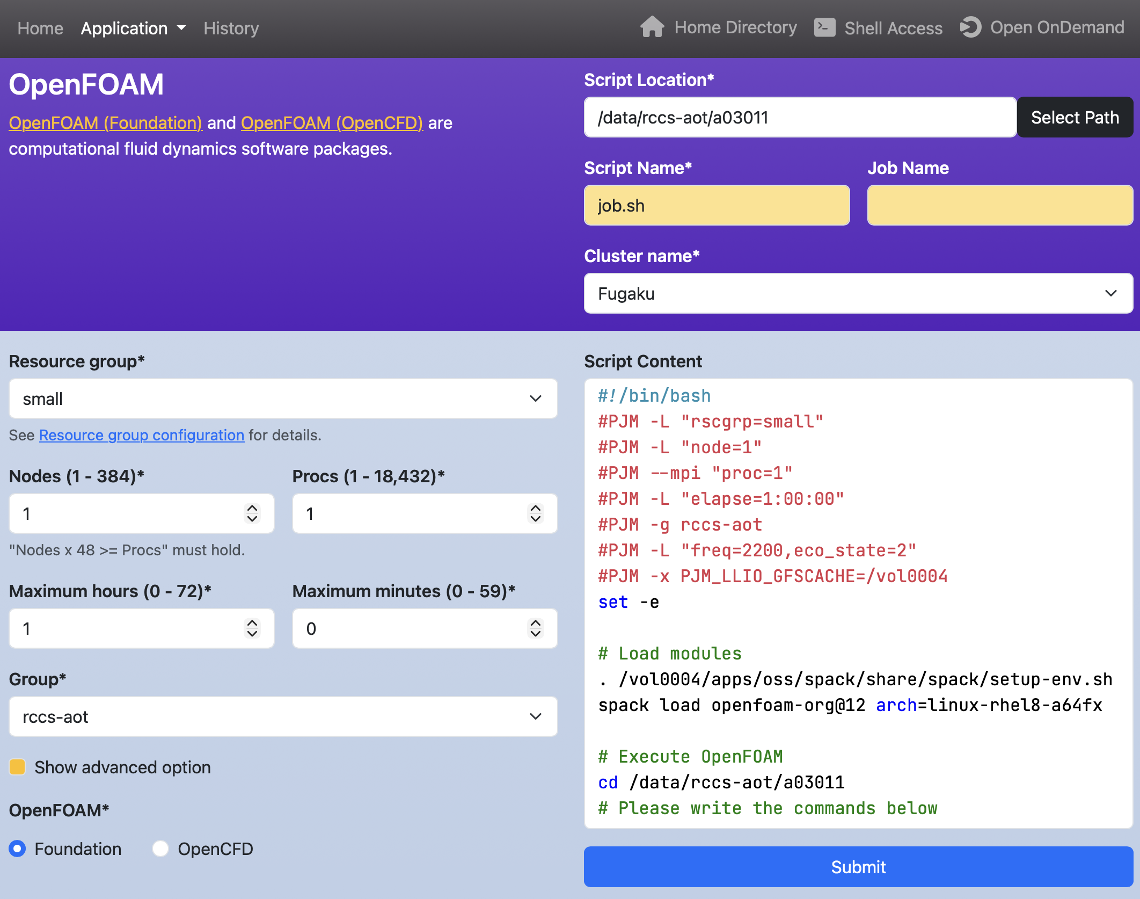
Task: Click the '#PJM -g rccs-aot' script line
Action: click(680, 525)
